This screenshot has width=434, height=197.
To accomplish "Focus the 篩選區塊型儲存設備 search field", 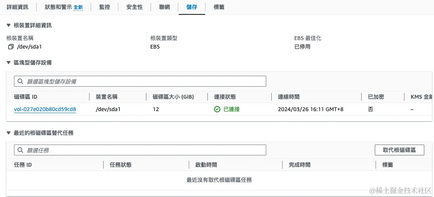I will [140, 82].
